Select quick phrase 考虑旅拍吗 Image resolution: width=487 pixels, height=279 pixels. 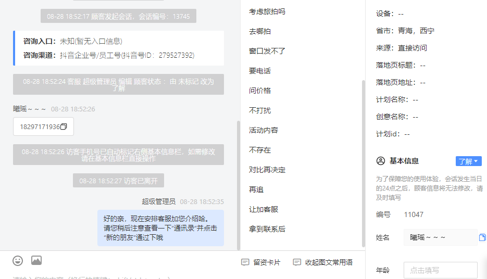(x=267, y=12)
